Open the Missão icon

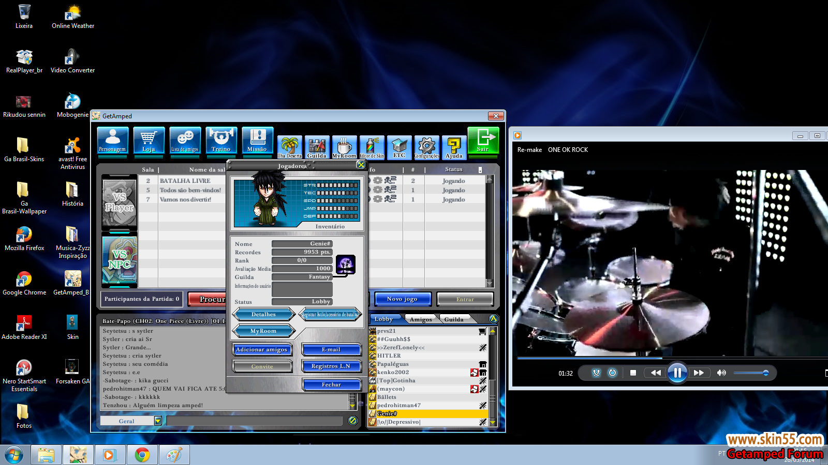257,141
